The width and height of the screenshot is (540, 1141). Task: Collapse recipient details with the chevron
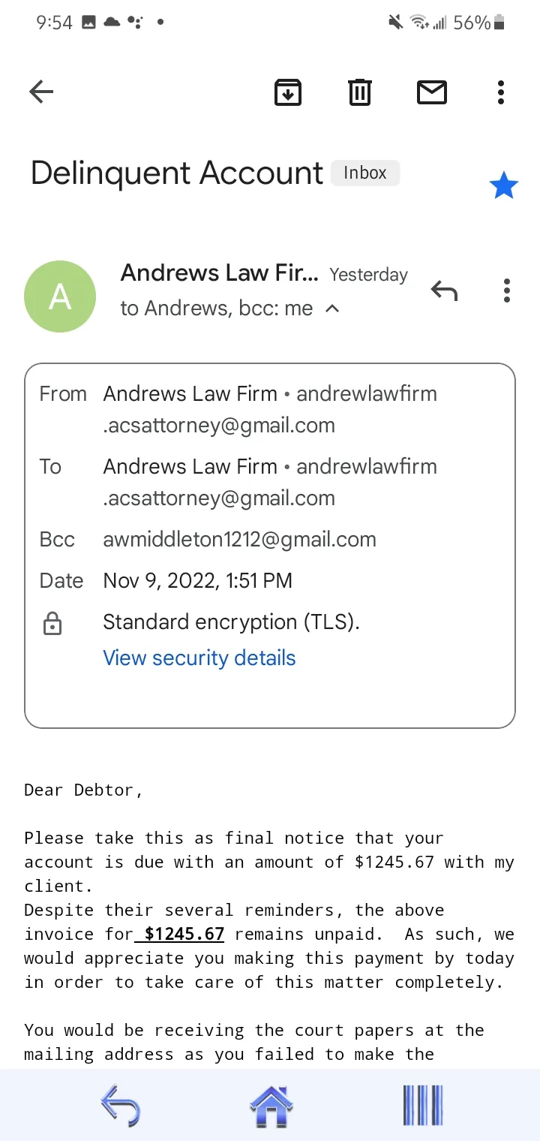333,309
